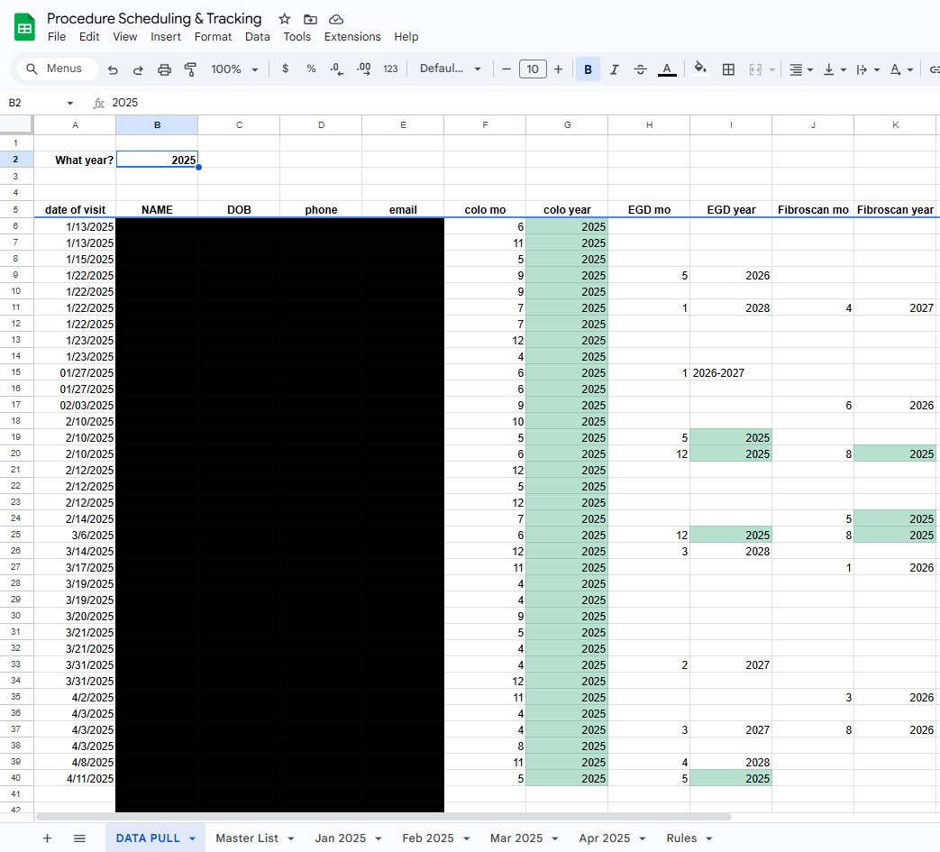Expand the Name box dropdown arrow
This screenshot has height=852, width=940.
coord(70,104)
